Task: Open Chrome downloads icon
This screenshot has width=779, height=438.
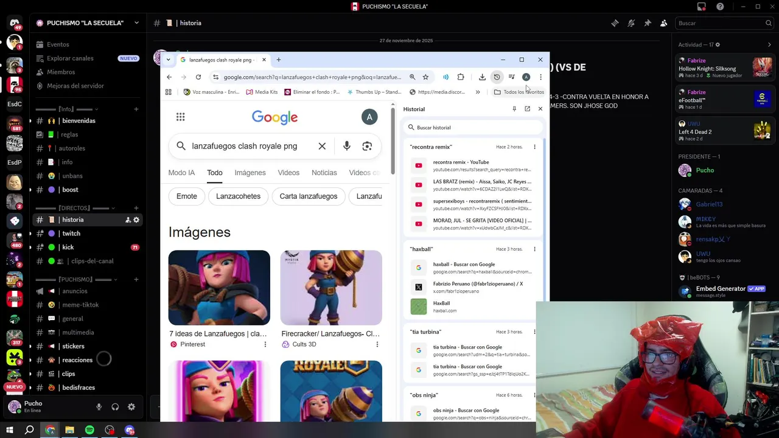Action: [x=482, y=77]
